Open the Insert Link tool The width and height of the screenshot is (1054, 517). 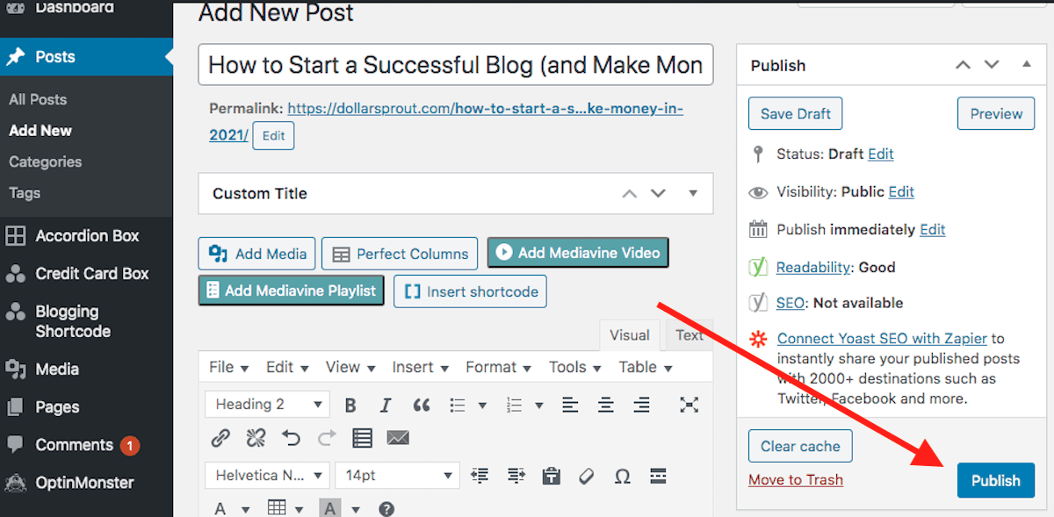coord(220,437)
